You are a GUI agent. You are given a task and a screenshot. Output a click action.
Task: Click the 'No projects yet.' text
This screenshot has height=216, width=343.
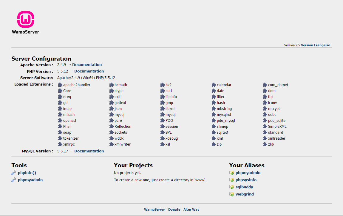tap(127, 173)
